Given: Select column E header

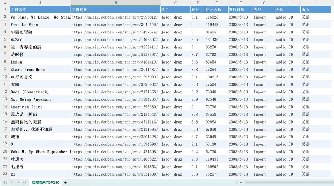Looking at the screenshot, I should [217, 3].
